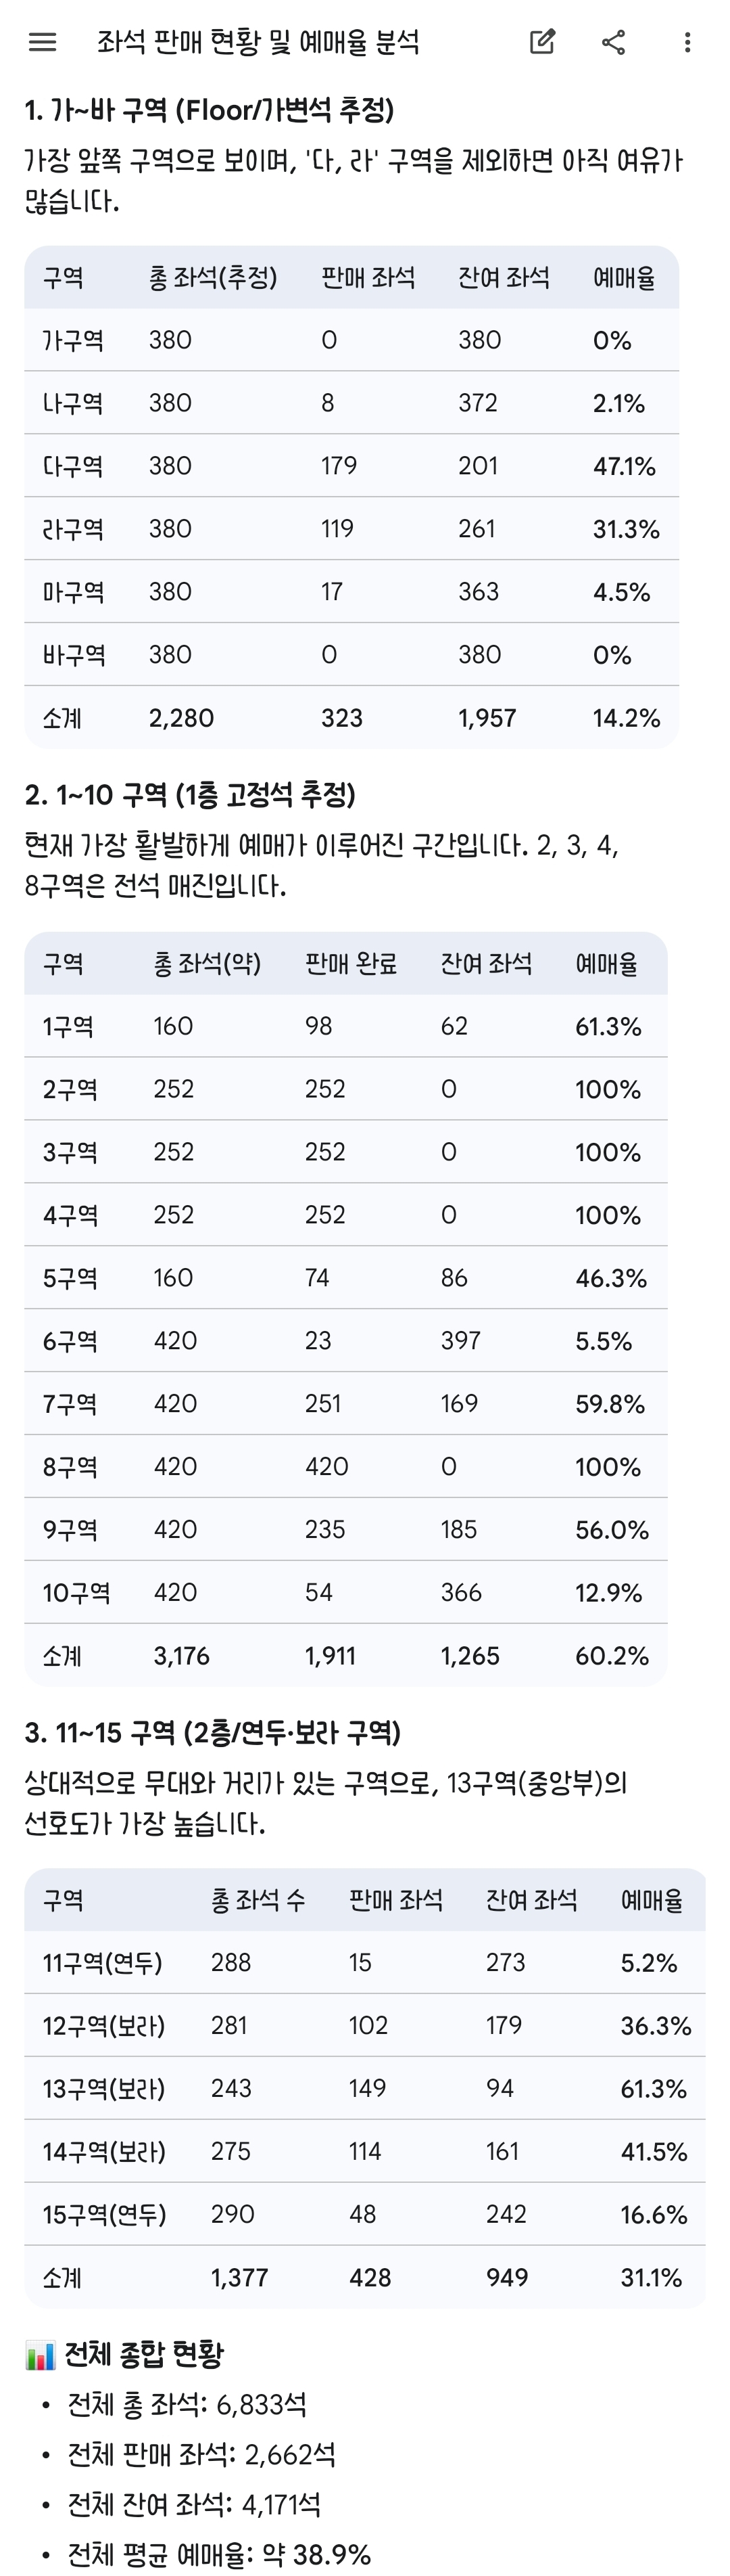Click the bar chart emoji icon
The image size is (730, 2576).
coord(40,2355)
